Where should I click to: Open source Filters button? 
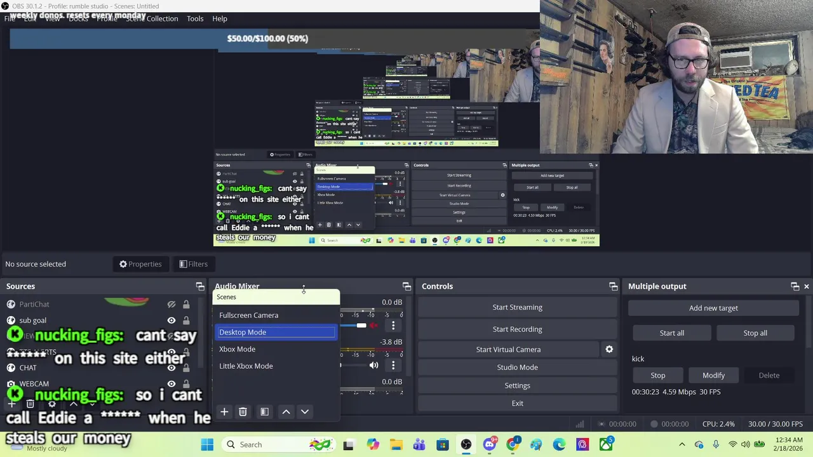coord(193,264)
